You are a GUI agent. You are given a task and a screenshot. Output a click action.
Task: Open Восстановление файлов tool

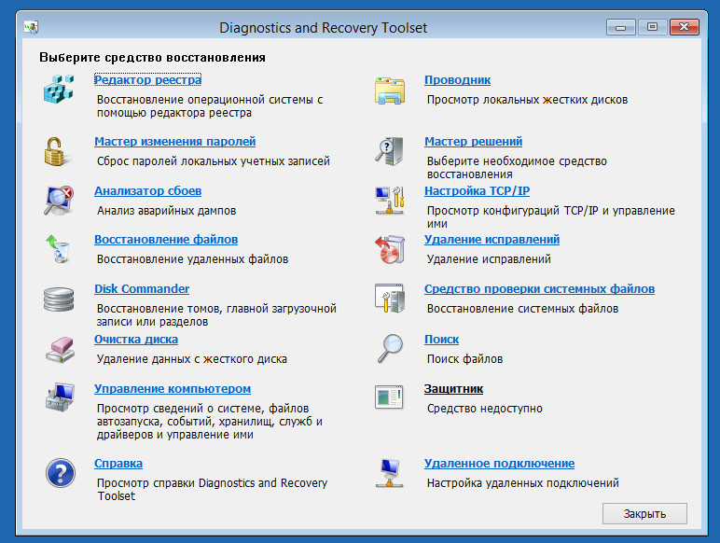(x=166, y=240)
